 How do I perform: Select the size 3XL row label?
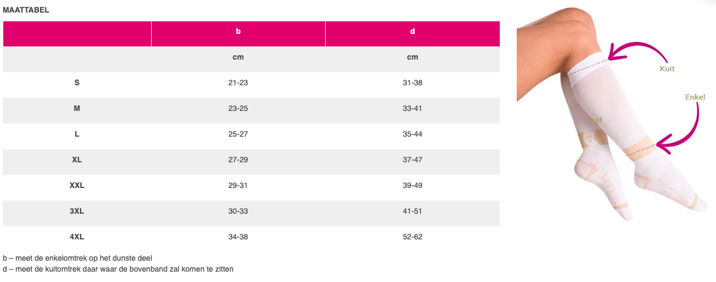click(77, 211)
